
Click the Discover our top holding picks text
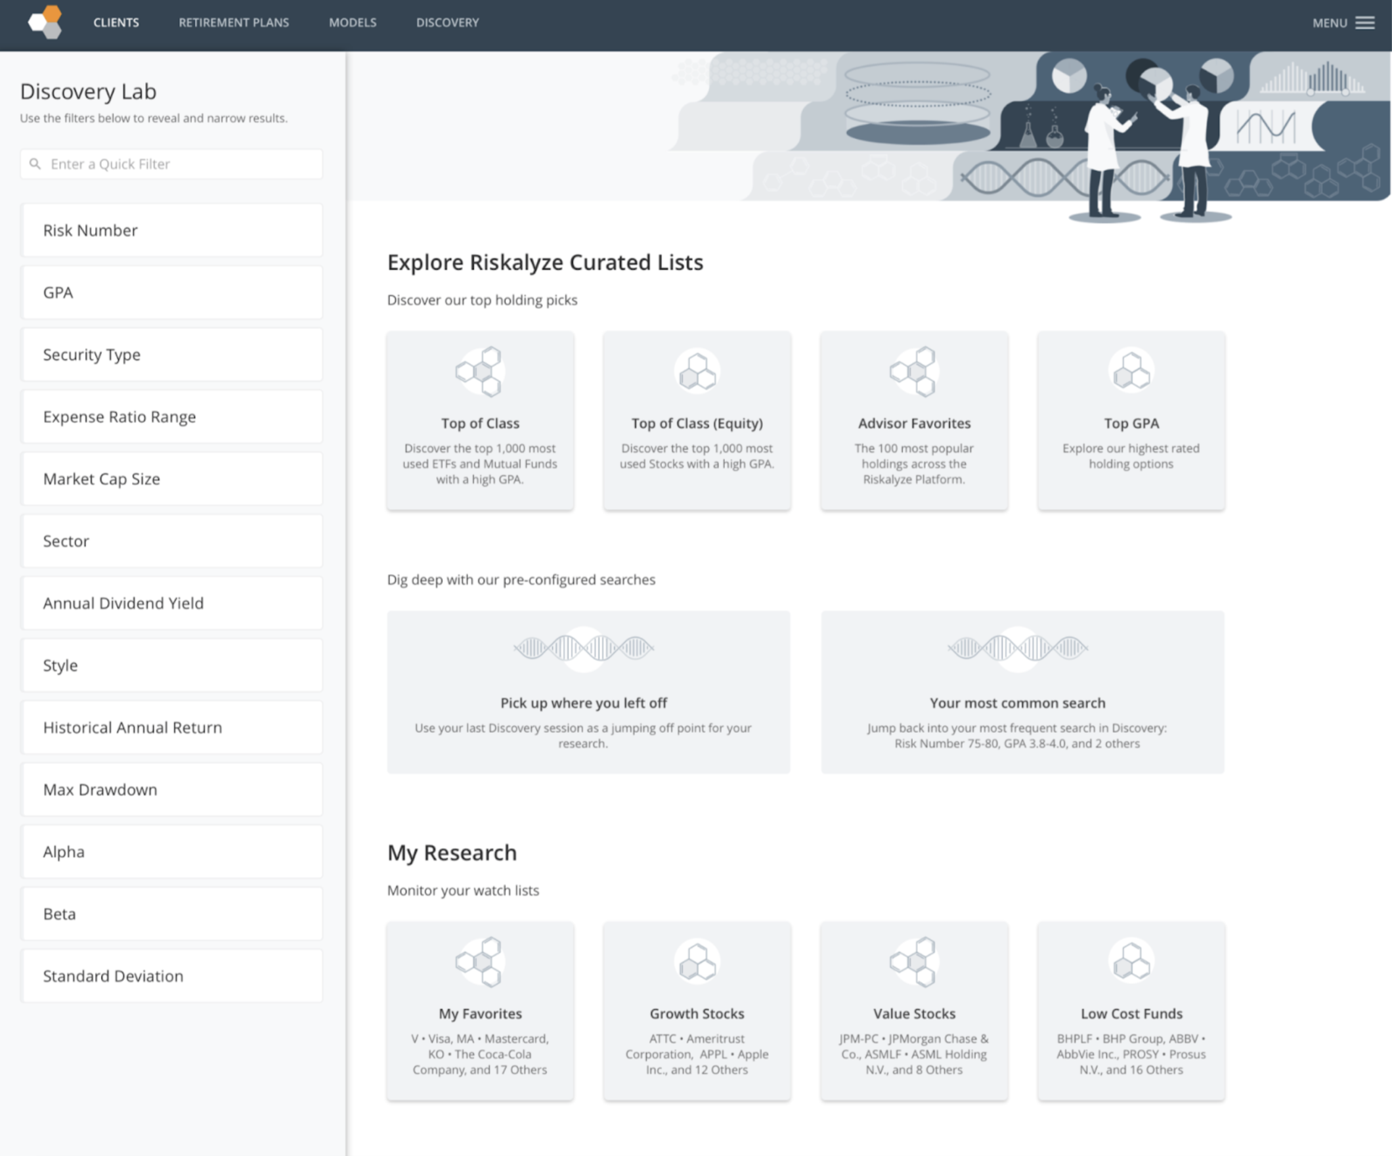[482, 300]
